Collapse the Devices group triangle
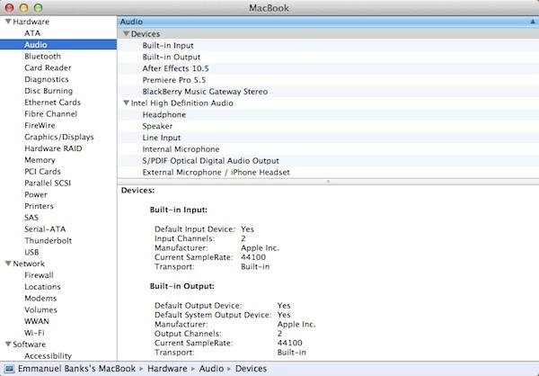The height and width of the screenshot is (376, 539). tap(126, 34)
